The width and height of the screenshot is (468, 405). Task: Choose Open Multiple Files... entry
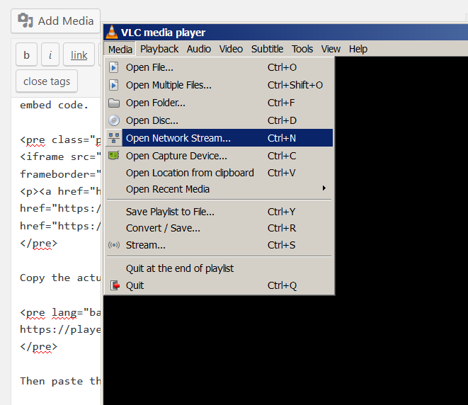point(219,85)
